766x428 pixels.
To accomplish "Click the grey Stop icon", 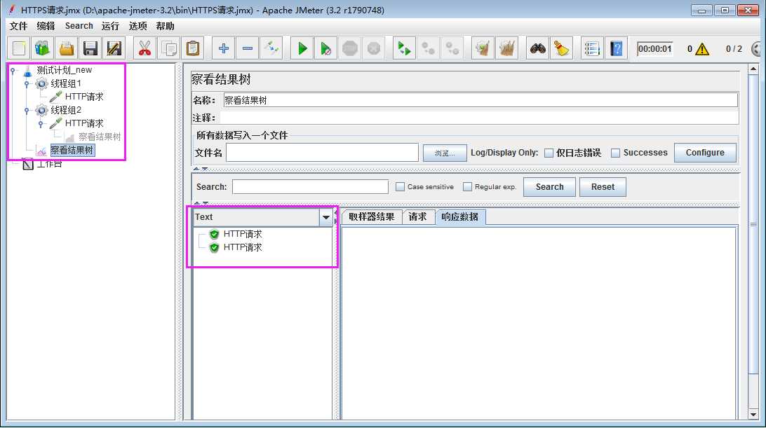I will (350, 48).
